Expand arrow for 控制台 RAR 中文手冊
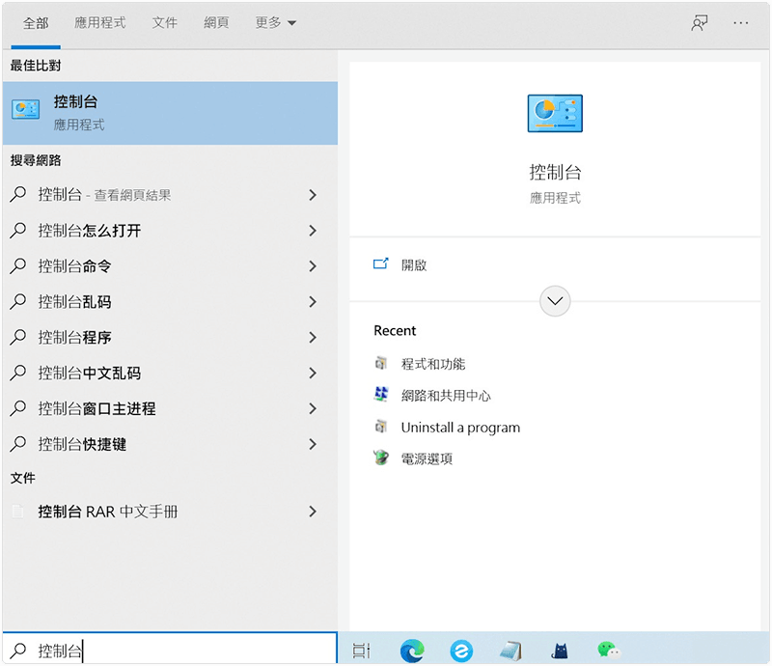772x666 pixels. click(313, 512)
